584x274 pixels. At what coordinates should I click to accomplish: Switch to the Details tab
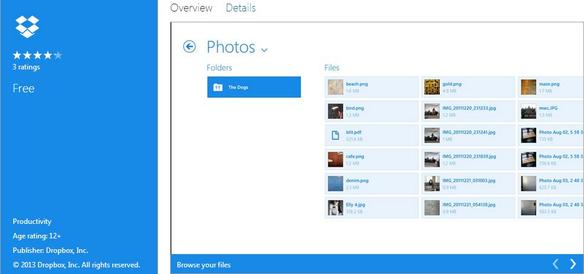pos(241,8)
